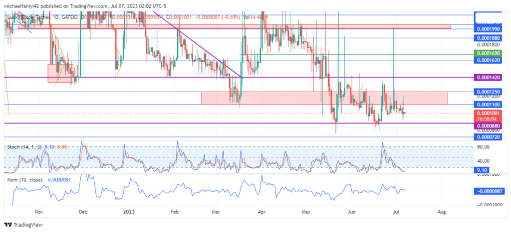This screenshot has height=232, width=511.
Task: Click the Dec label on time axis
Action: (x=83, y=212)
